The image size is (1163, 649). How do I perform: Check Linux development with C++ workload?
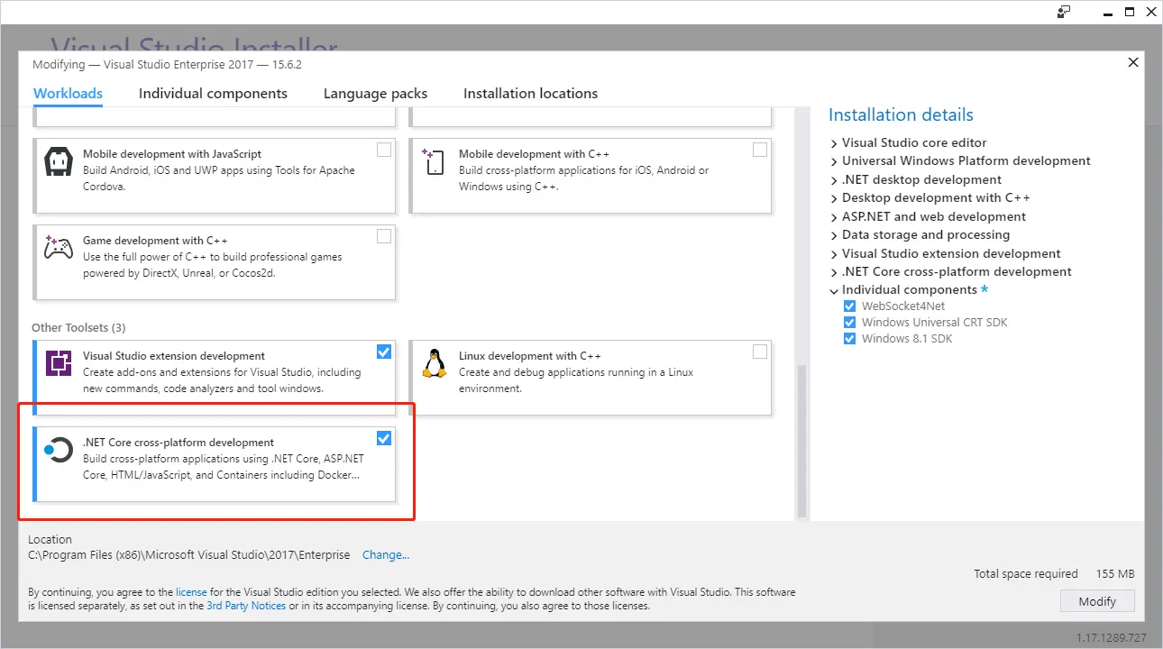pyautogui.click(x=760, y=352)
